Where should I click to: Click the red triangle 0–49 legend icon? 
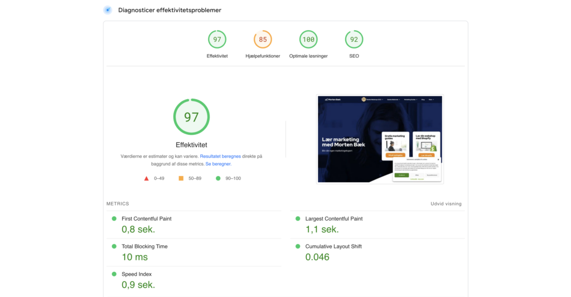147,178
